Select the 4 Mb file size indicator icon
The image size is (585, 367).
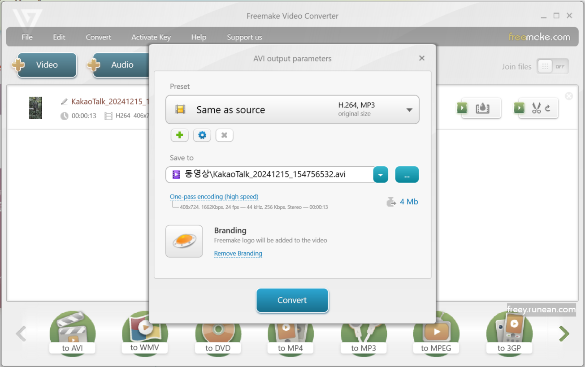tap(391, 202)
